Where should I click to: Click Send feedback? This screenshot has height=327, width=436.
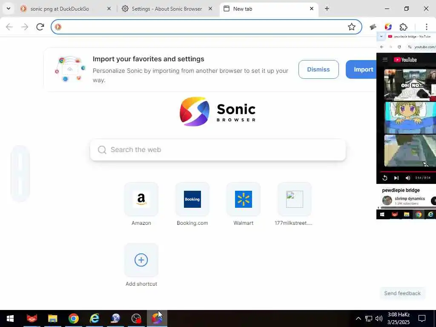pos(402,293)
